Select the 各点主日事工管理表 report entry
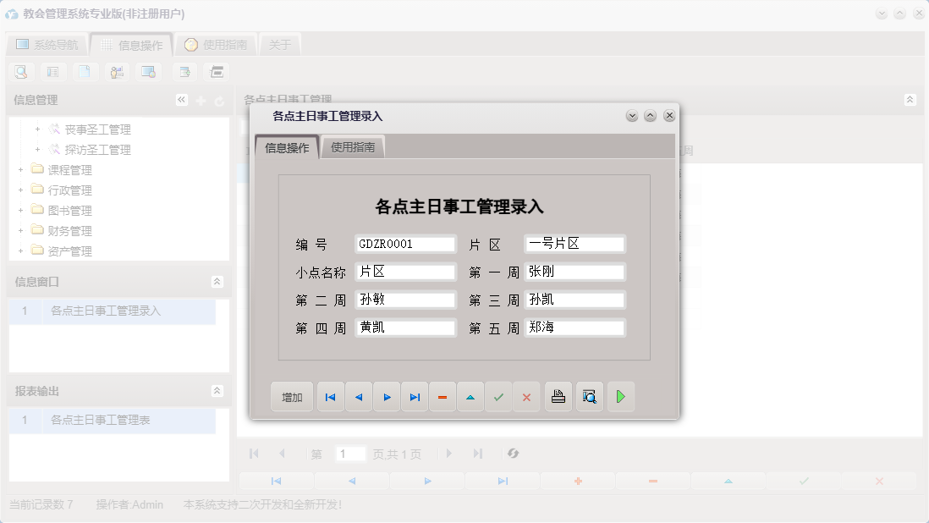Screen dimensions: 929x523 (102, 419)
